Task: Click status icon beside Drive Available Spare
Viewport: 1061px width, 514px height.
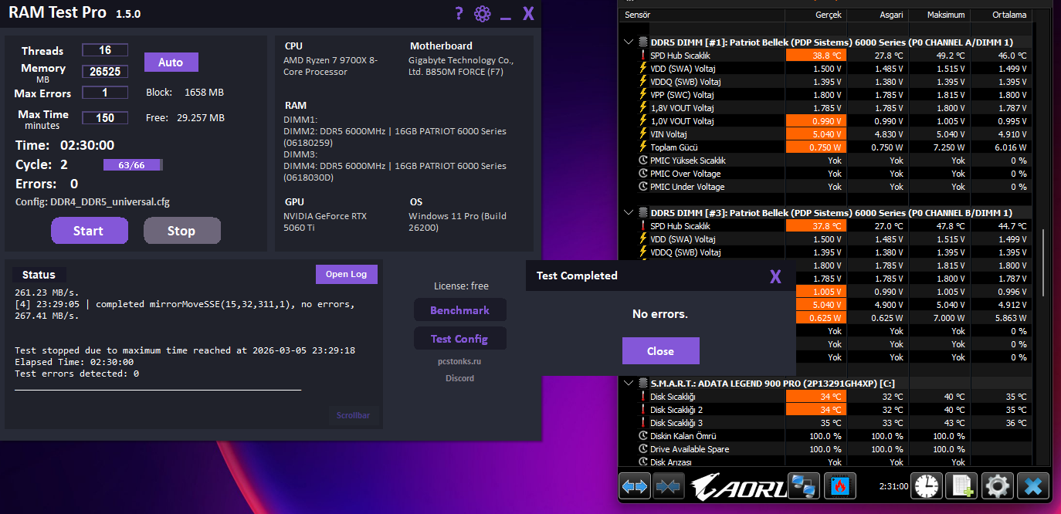Action: point(643,449)
